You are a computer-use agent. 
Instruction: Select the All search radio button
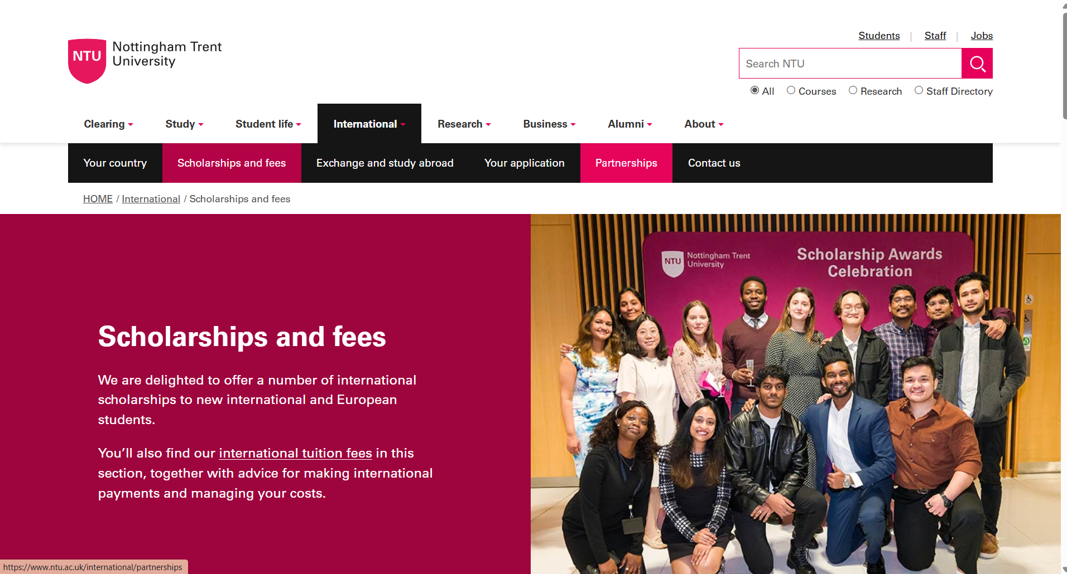754,90
